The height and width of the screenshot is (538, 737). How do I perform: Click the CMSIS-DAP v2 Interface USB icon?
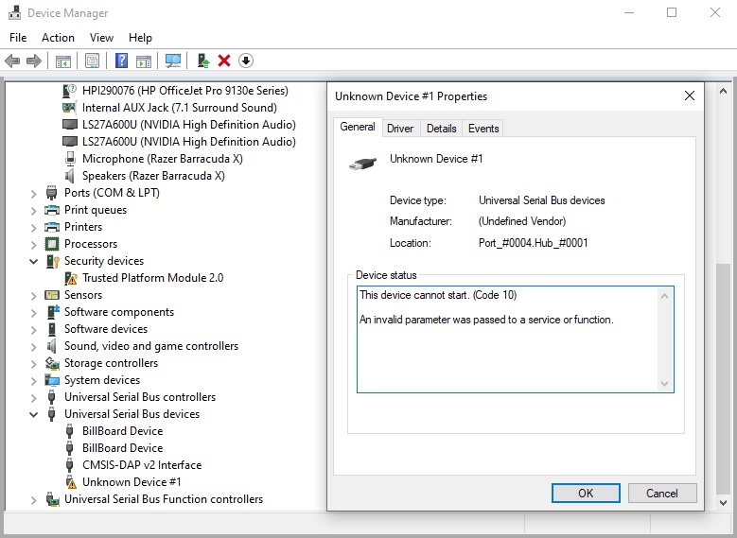70,465
